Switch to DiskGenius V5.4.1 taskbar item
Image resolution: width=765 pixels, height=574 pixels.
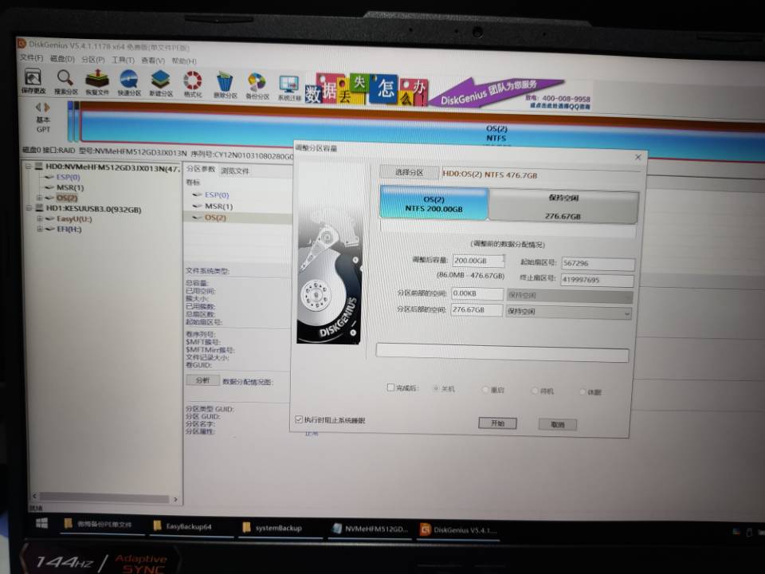pyautogui.click(x=459, y=529)
